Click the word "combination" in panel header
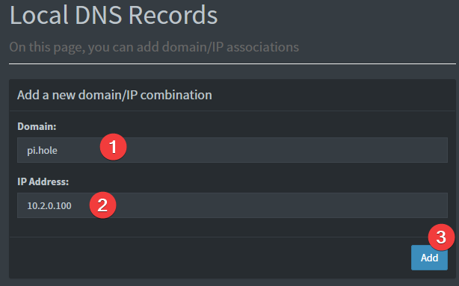This screenshot has height=286, width=459. 176,95
